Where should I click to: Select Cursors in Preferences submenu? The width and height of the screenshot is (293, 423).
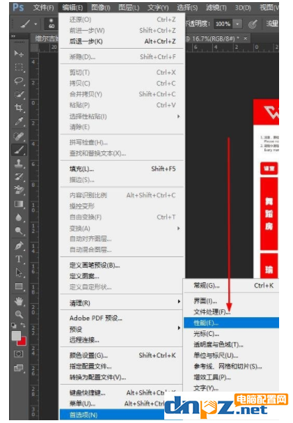(x=231, y=334)
